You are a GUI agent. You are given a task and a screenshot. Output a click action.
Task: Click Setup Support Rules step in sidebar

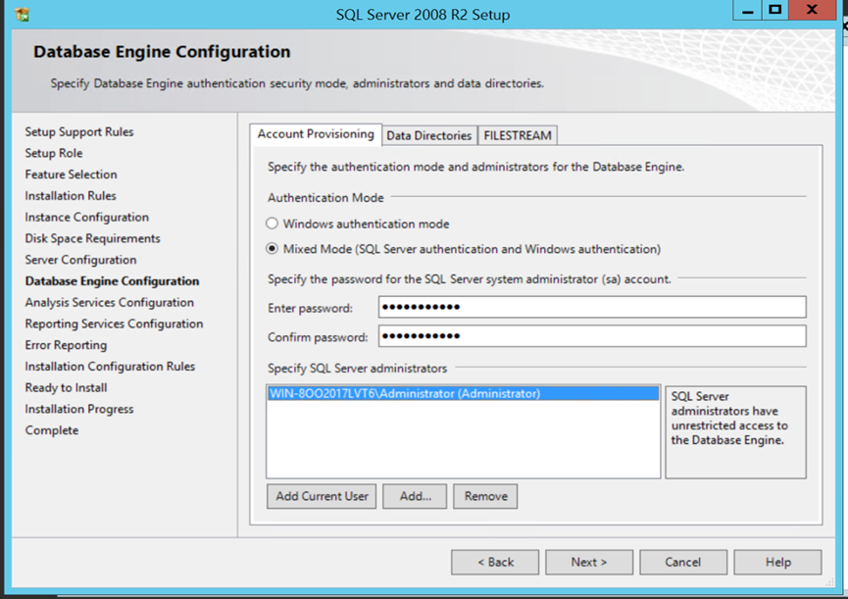(x=79, y=132)
